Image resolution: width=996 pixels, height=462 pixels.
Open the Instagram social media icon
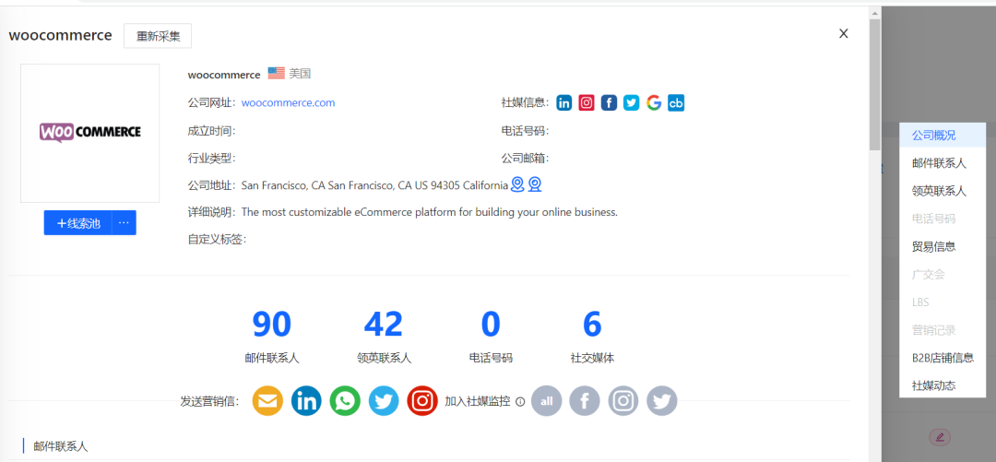click(x=587, y=103)
